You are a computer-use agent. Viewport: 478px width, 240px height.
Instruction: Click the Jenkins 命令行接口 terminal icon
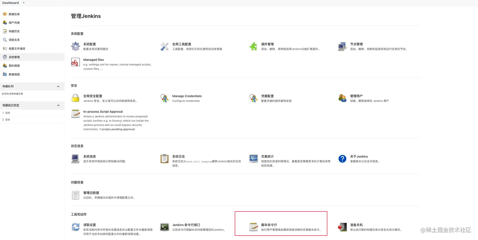[x=164, y=227]
